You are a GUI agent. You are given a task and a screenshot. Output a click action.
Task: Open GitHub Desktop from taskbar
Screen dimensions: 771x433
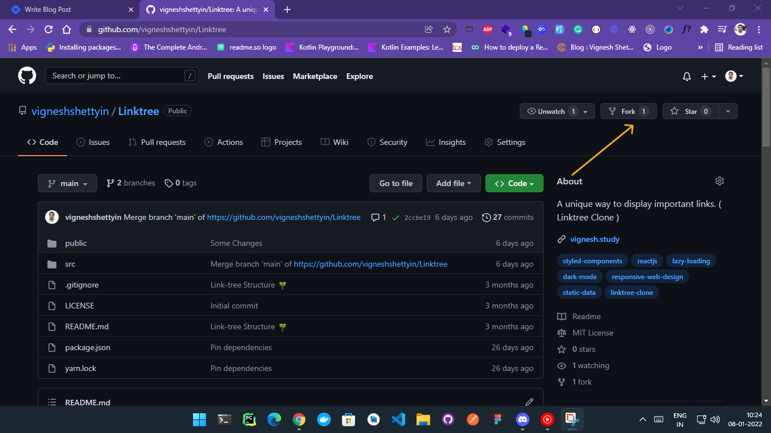click(448, 419)
